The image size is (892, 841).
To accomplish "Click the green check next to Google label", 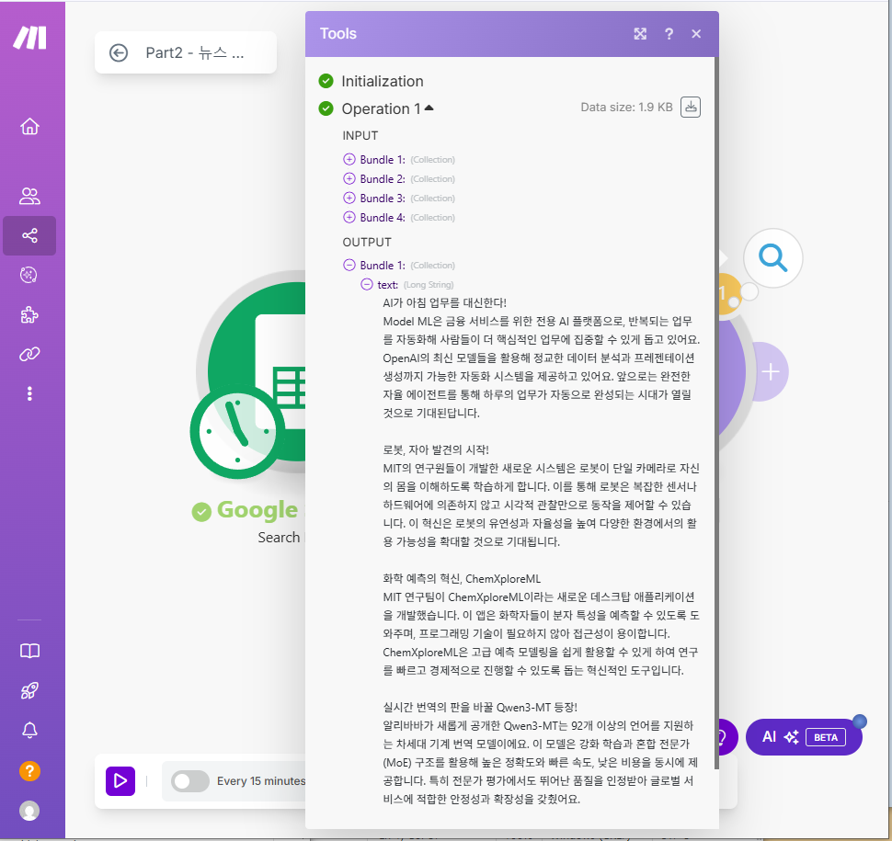I will 201,512.
